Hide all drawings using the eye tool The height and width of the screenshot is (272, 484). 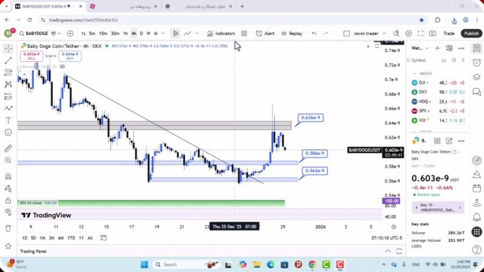[8, 212]
